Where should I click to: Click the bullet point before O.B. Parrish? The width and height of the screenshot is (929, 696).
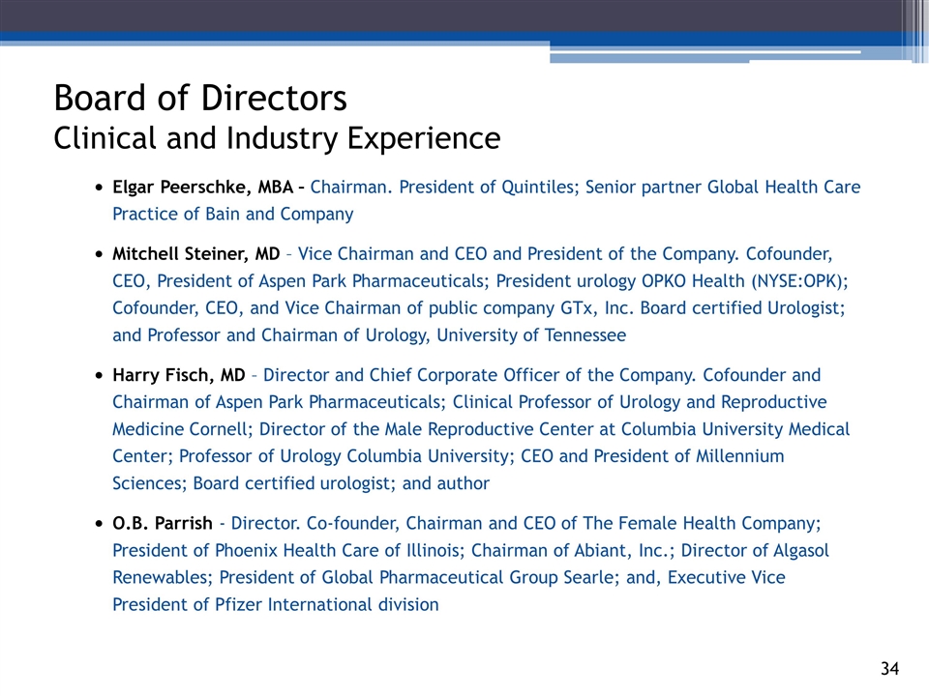coord(102,525)
